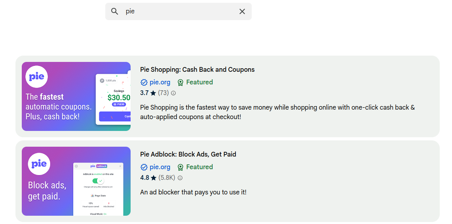Click the (5.8K) review count

167,178
